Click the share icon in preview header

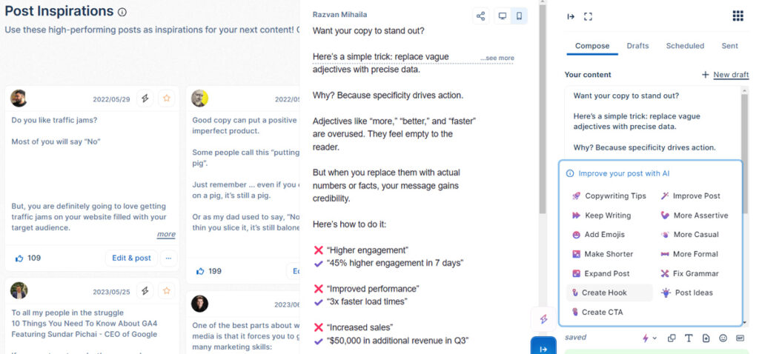[x=480, y=16]
